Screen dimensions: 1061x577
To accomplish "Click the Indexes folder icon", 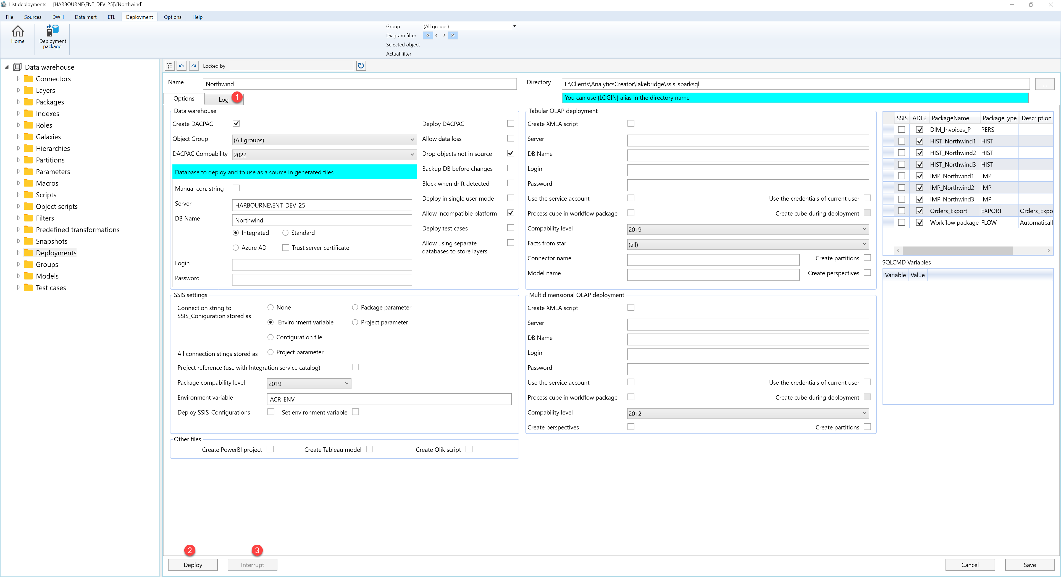I will point(28,113).
